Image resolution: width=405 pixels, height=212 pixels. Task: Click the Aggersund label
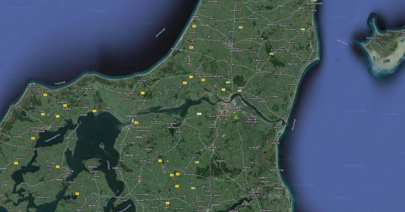[131, 115]
